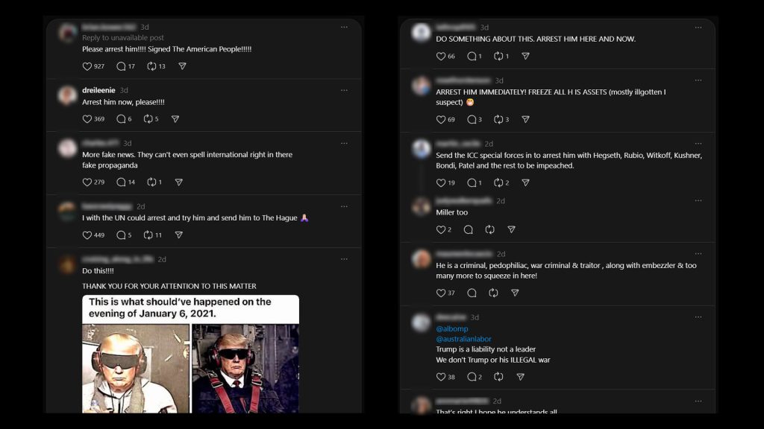Repost the "ARREST HIM IMMEDIATELY" comment
Viewport: 764px width, 429px height.
tap(498, 119)
